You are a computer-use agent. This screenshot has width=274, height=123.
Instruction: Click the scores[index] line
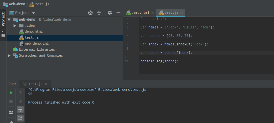pos(166,53)
